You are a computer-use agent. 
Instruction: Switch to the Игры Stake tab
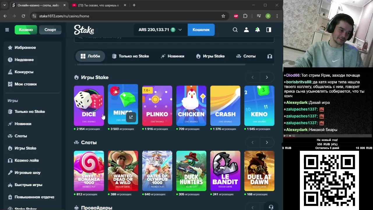(x=210, y=56)
